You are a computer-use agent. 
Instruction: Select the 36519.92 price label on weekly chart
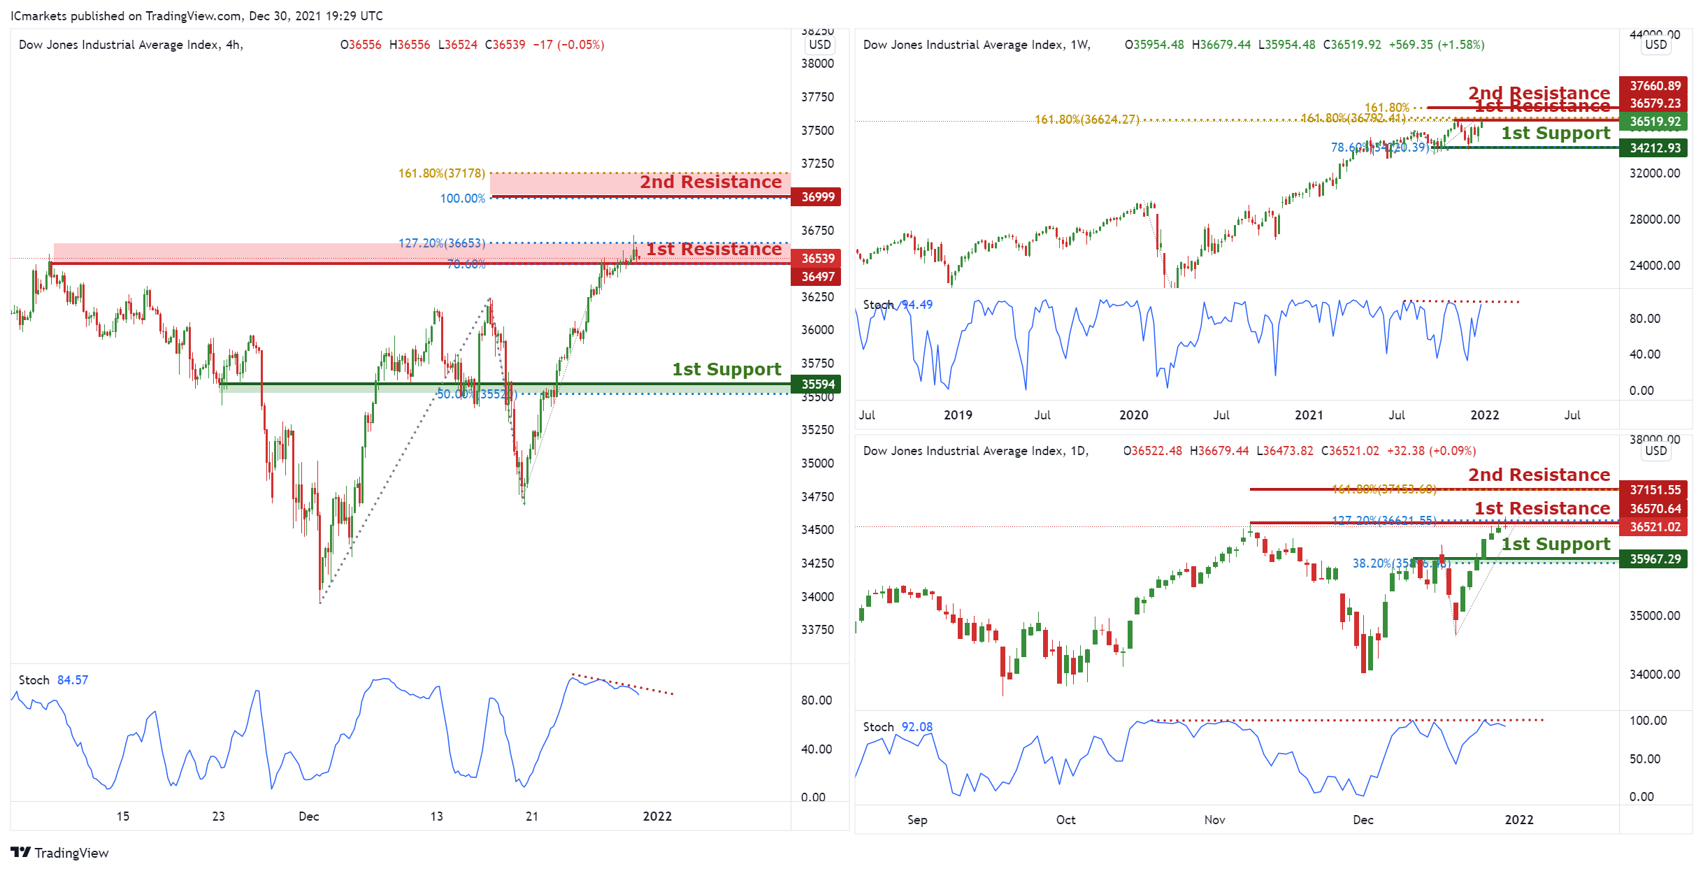tap(1655, 122)
